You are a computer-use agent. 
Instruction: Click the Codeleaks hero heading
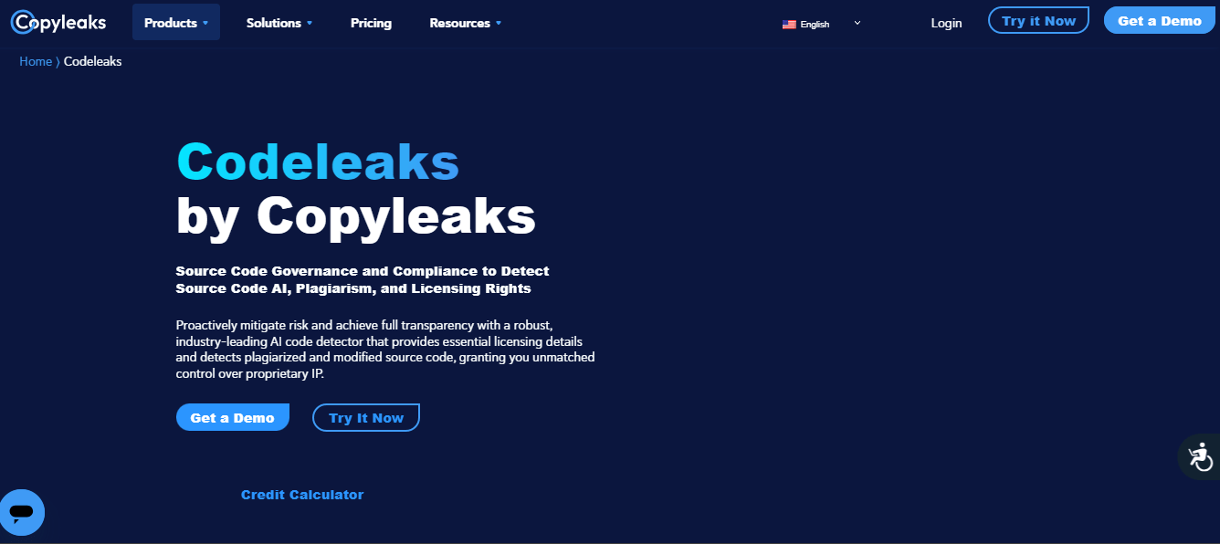317,162
